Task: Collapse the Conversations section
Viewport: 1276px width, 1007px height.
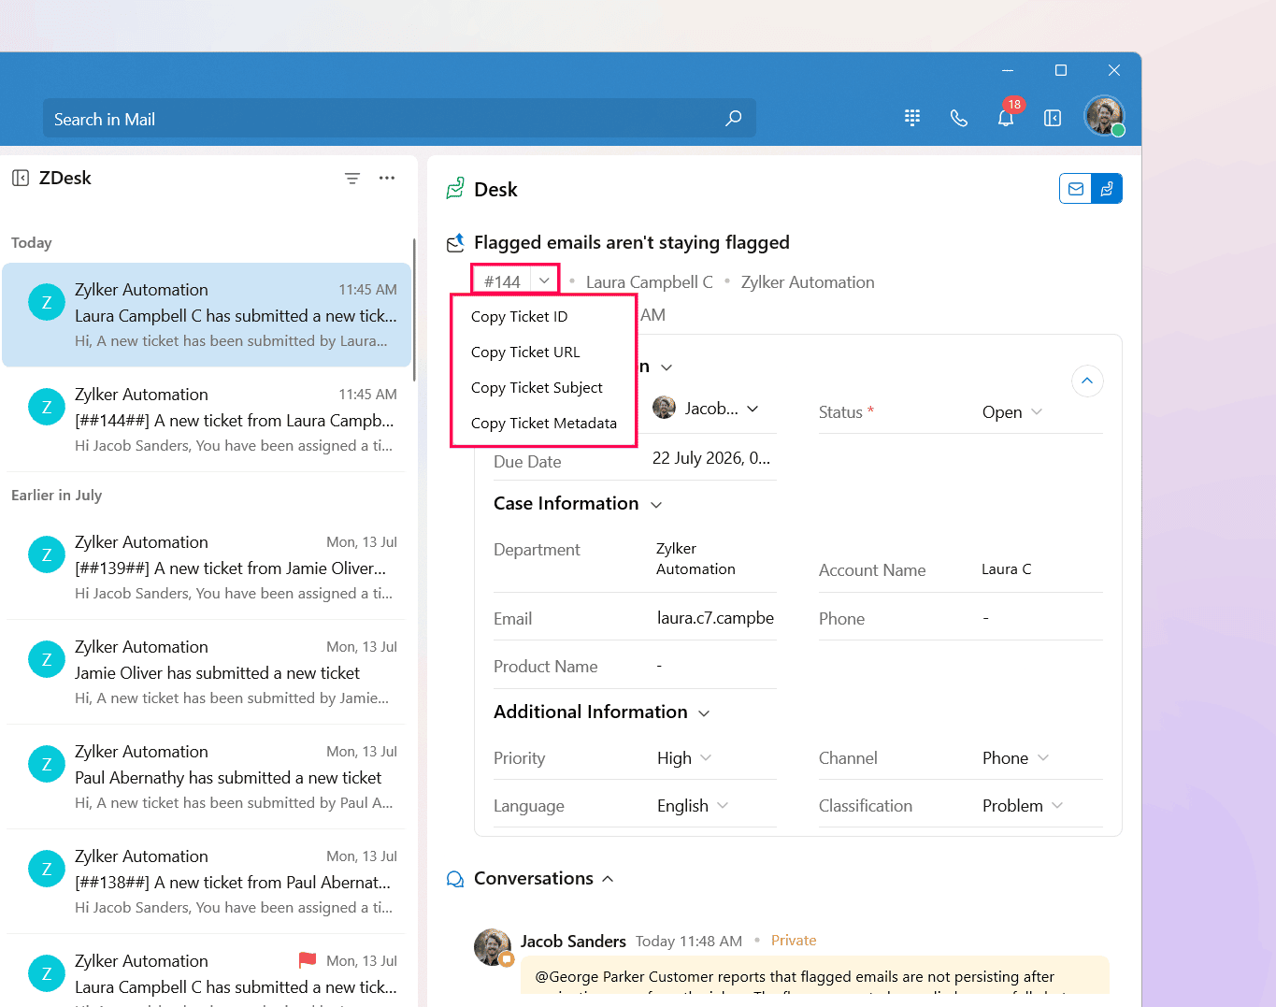Action: pos(608,879)
